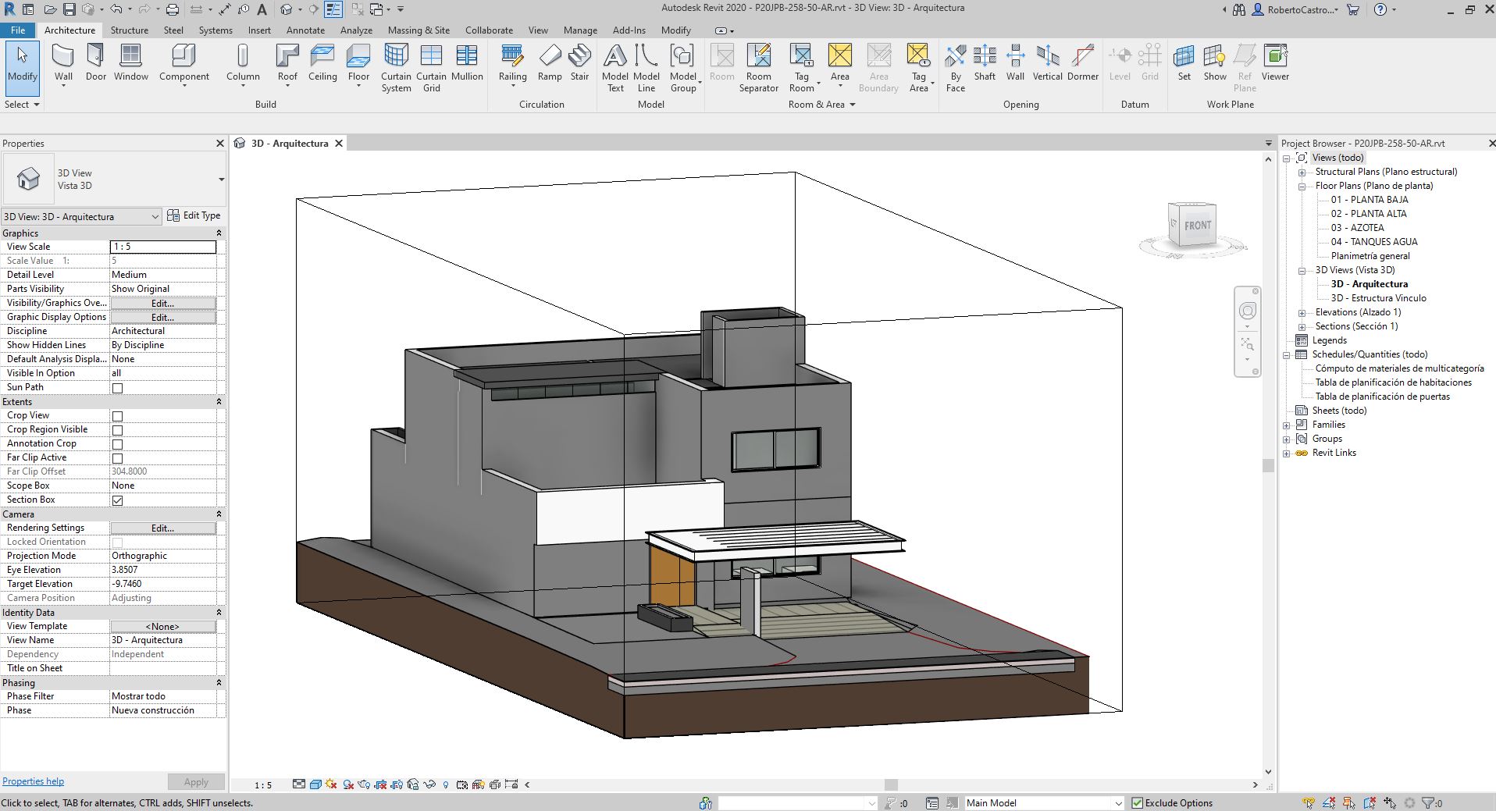The image size is (1496, 811).
Task: Enable the Crop Region Visible checkbox
Action: point(117,430)
